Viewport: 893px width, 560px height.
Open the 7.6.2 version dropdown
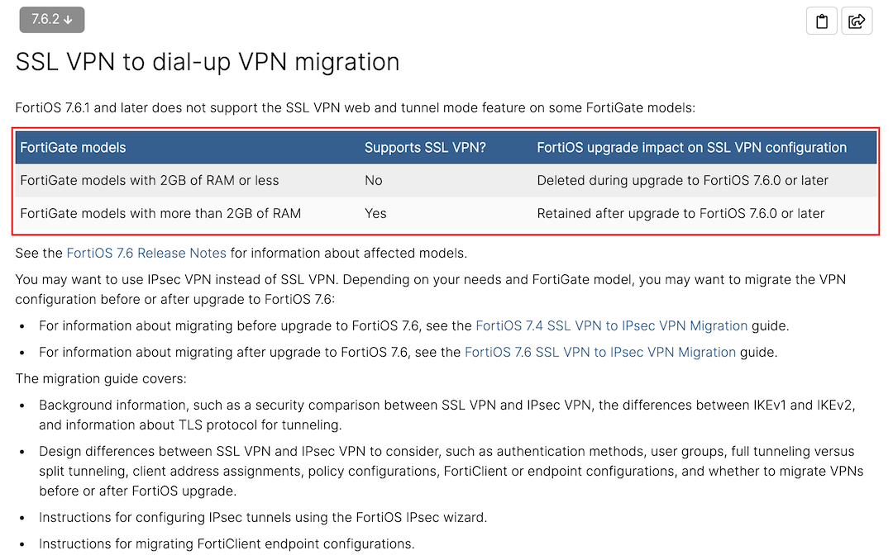coord(52,20)
